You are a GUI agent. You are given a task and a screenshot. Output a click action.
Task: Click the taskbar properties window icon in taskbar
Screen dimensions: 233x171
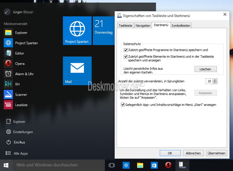182,165
